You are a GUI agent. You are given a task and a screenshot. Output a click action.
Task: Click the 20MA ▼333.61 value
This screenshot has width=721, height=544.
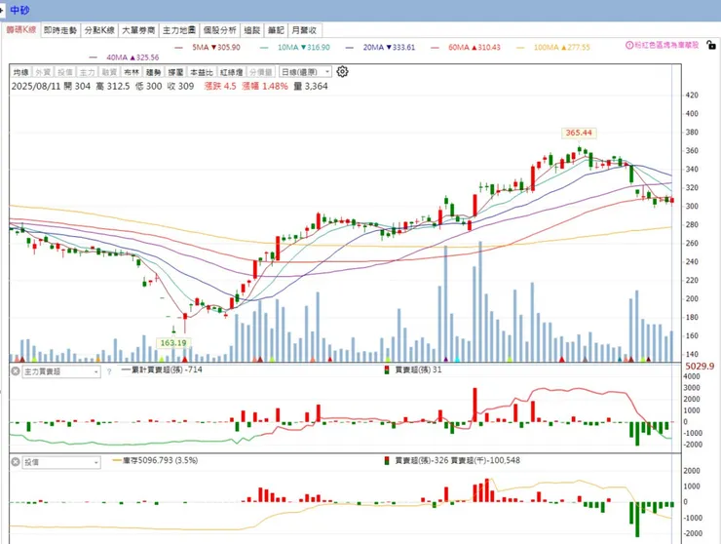[x=389, y=48]
